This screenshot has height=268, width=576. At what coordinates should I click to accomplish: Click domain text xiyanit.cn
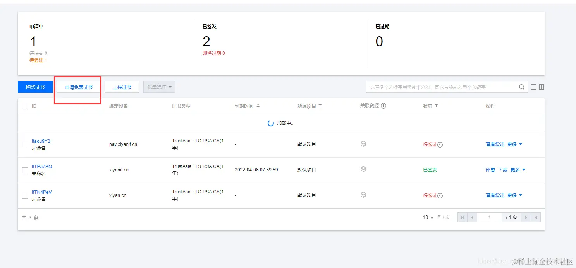[x=119, y=170]
